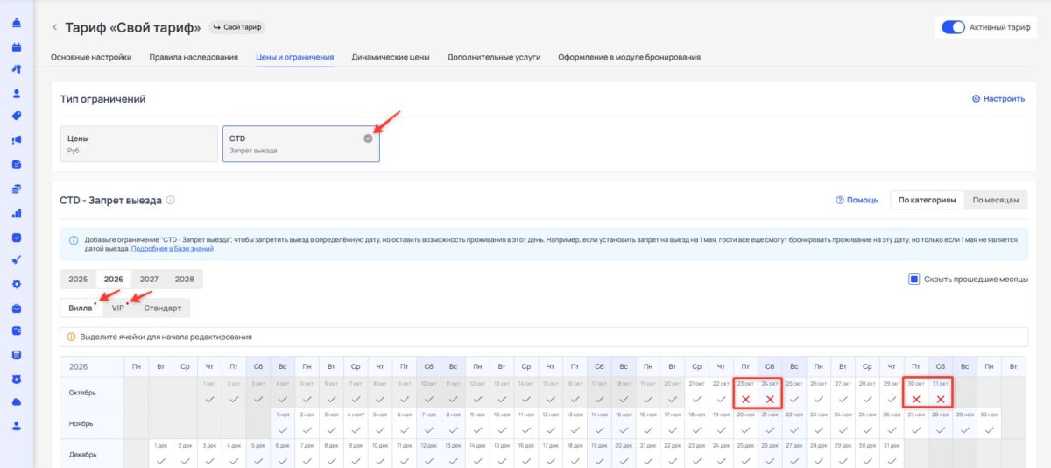Viewport: 1051px width, 468px height.
Task: Toggle the 31 окт restricted cell
Action: point(940,391)
